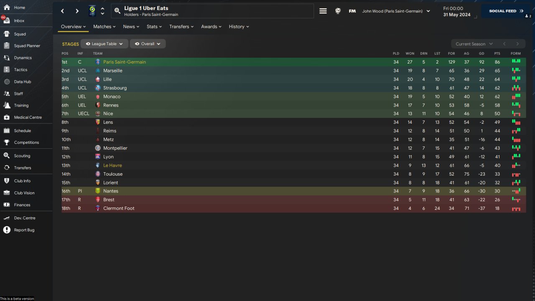Screen dimensions: 535x301
Task: Toggle the League Table view selector
Action: [x=104, y=44]
